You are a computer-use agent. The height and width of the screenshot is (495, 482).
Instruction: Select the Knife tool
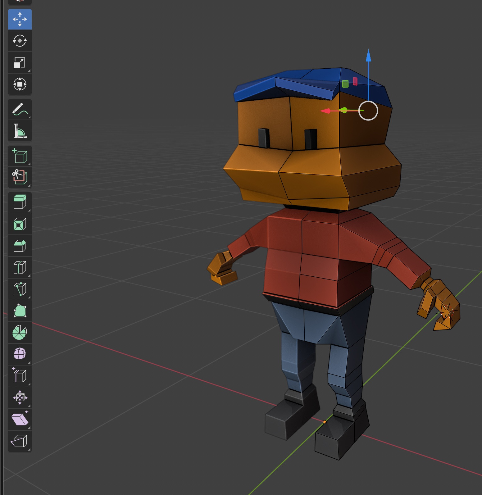click(x=20, y=289)
